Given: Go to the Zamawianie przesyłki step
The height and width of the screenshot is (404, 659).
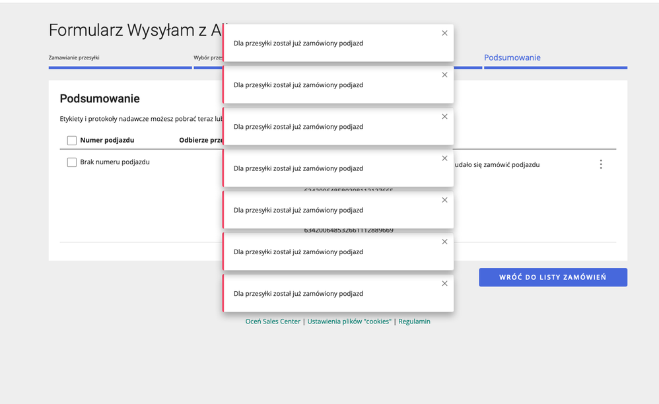Looking at the screenshot, I should pos(74,58).
